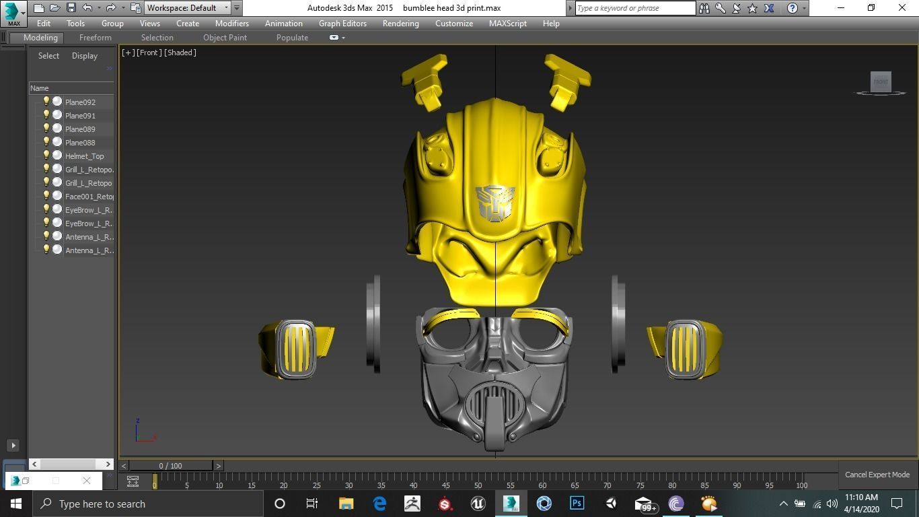
Task: Hide the Helmet_Top object via its lightbulb
Action: click(x=46, y=156)
